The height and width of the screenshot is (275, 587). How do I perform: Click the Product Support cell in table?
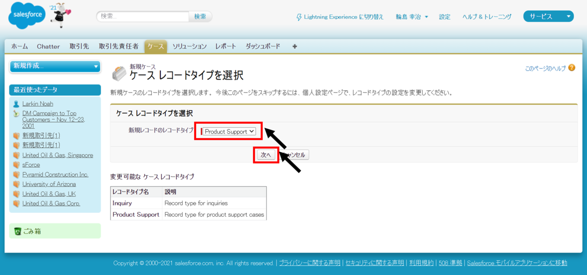[x=136, y=215]
